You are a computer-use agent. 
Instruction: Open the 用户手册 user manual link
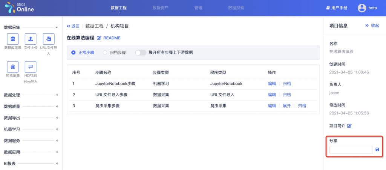337,8
